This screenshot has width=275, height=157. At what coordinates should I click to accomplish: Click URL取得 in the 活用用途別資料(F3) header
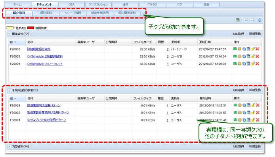click(238, 90)
